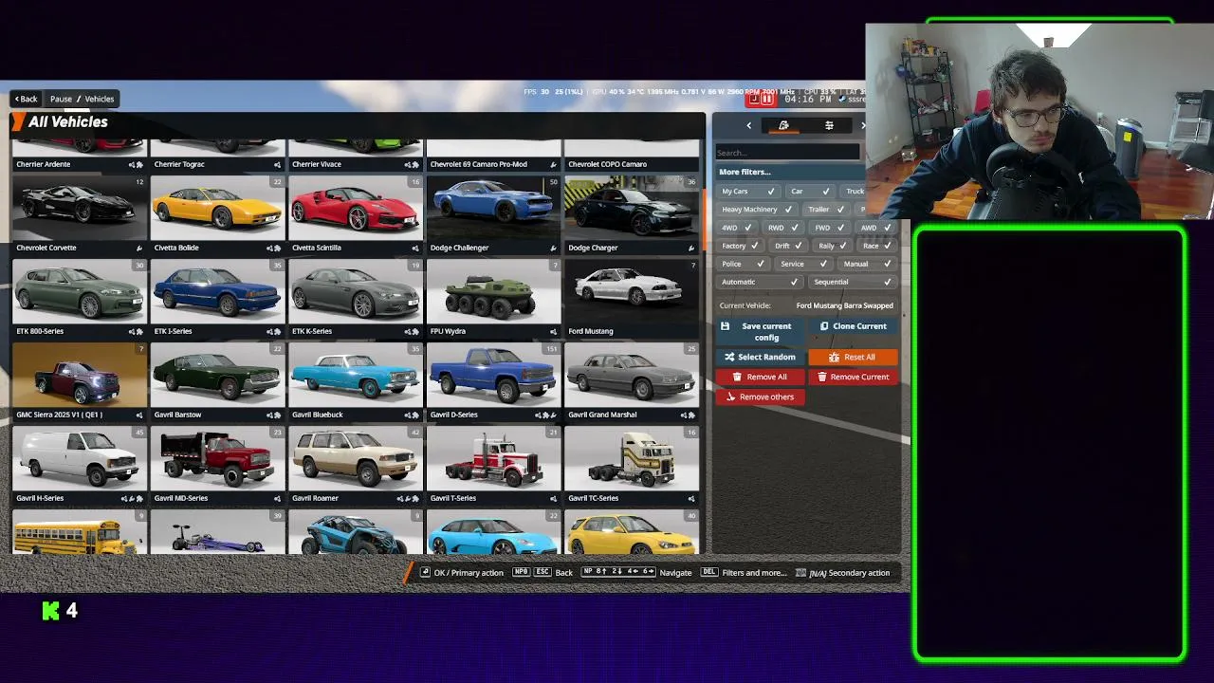The height and width of the screenshot is (683, 1214).
Task: Toggle the 4WD drivetrain filter
Action: (x=736, y=228)
